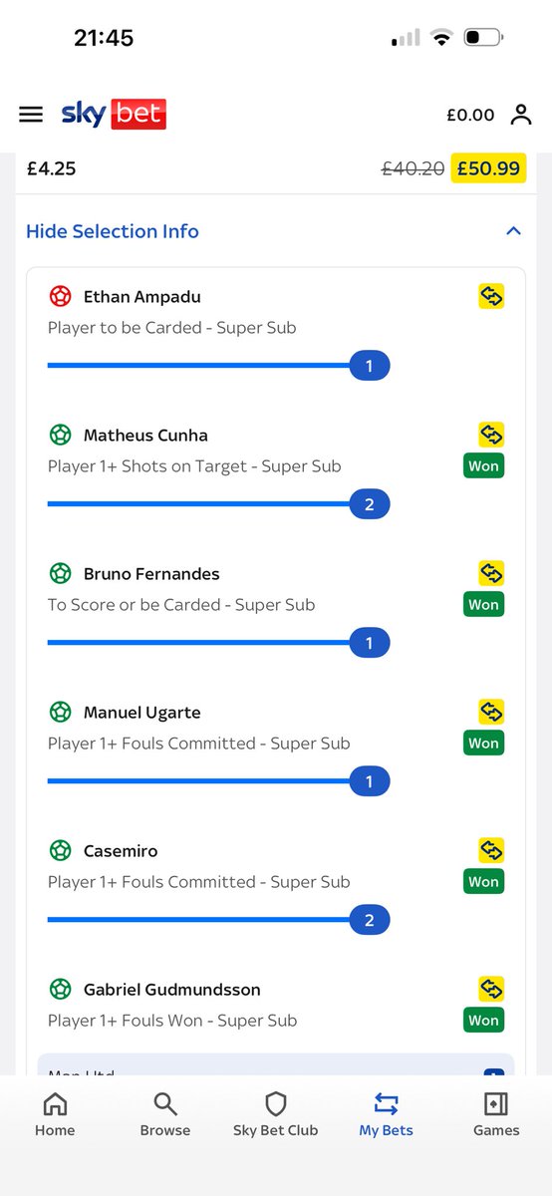Switch to the Games tab
552x1196 pixels.
tap(496, 1114)
